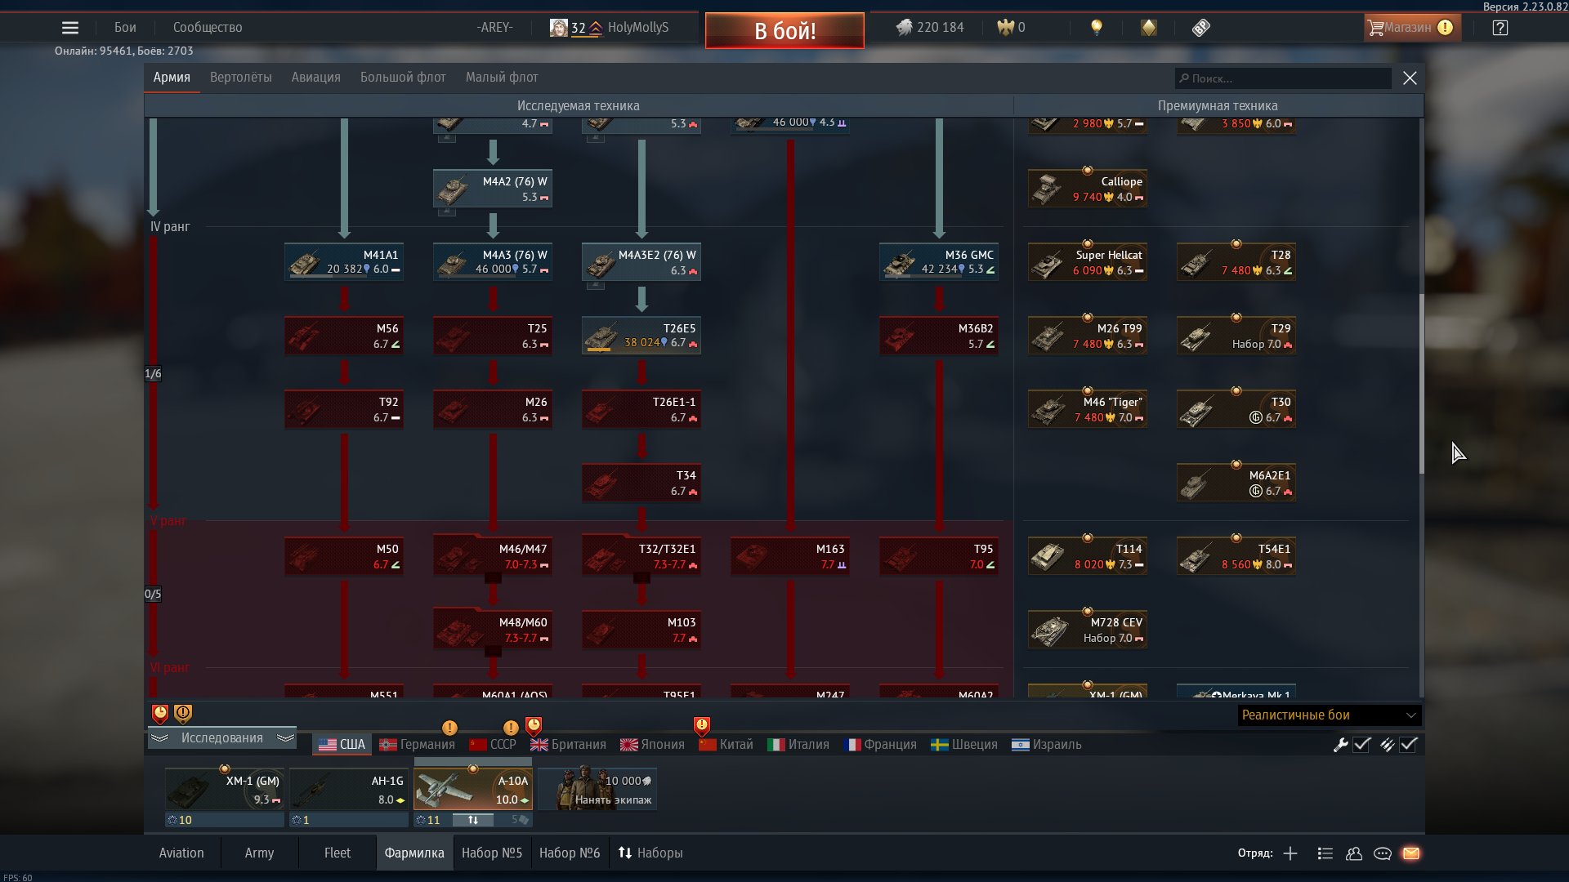Open HolyMollyS player profile name
The image size is (1569, 882).
(x=638, y=28)
